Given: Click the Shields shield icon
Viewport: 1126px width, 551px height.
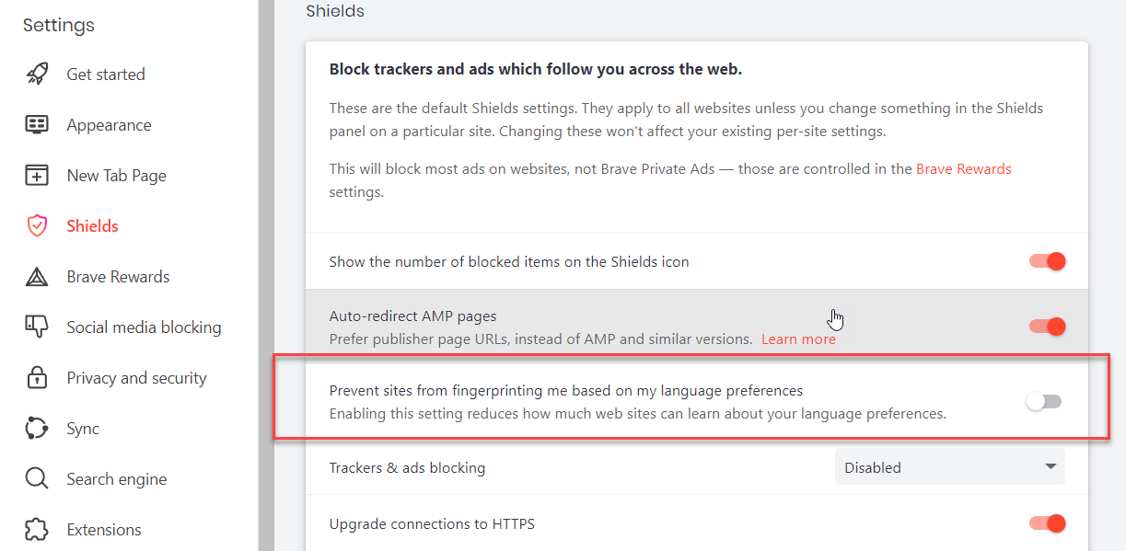Looking at the screenshot, I should tap(37, 226).
